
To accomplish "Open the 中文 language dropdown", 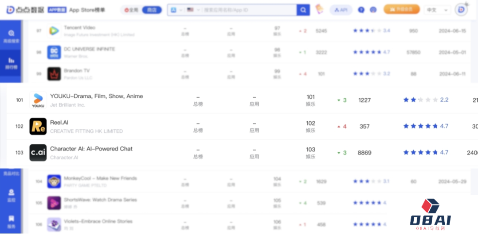I will tap(437, 10).
